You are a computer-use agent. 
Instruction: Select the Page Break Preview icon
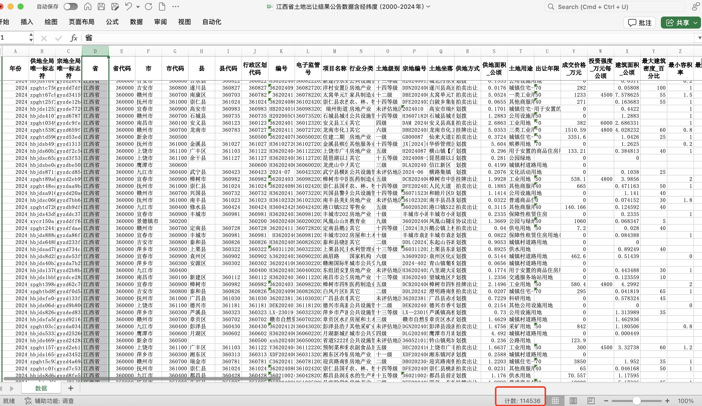click(591, 401)
